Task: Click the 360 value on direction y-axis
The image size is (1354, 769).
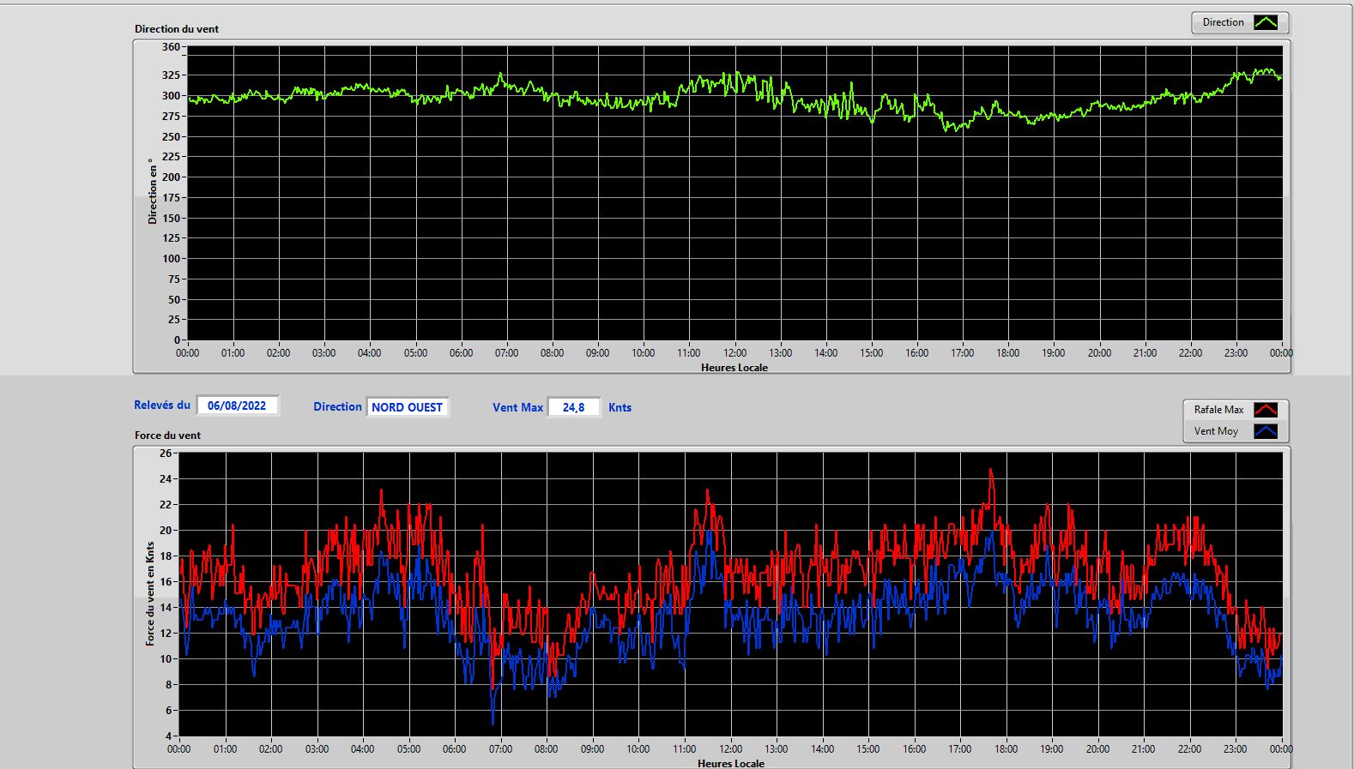Action: pyautogui.click(x=171, y=47)
